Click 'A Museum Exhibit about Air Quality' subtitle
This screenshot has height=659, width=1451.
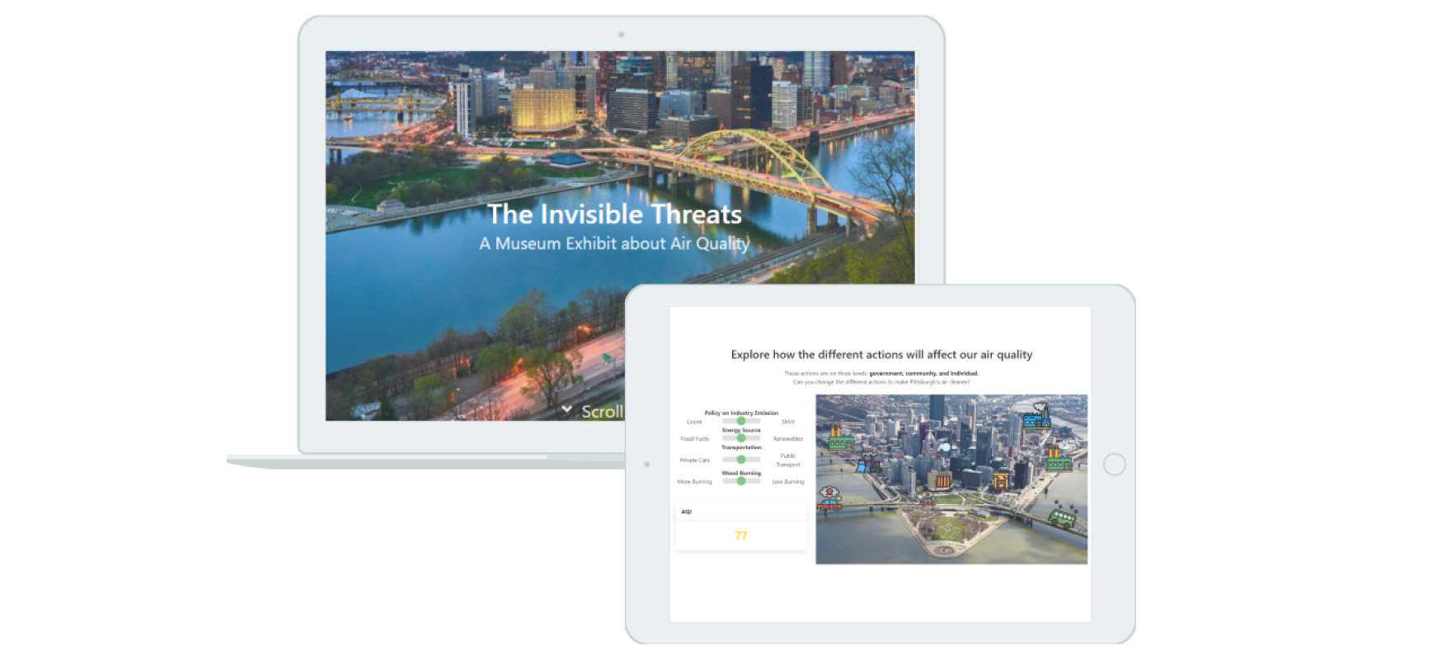[614, 244]
